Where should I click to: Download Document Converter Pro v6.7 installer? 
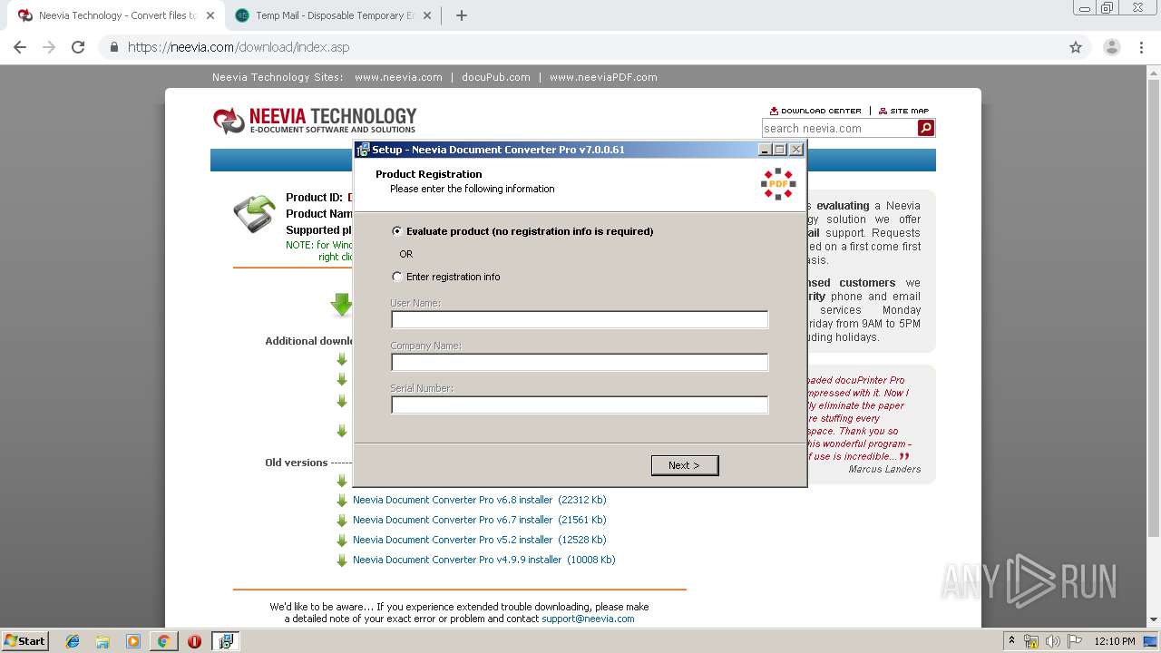[480, 520]
